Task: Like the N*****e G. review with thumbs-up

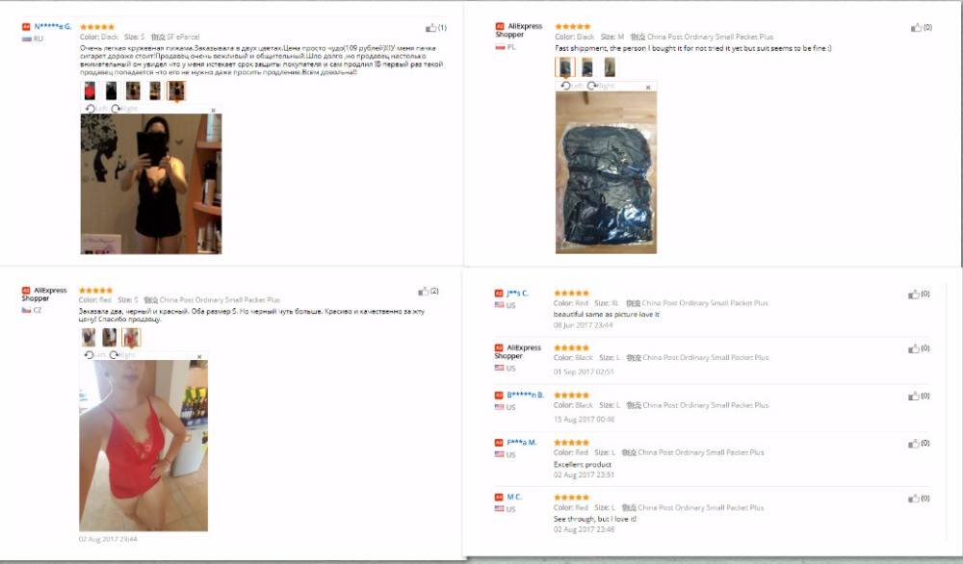Action: tap(431, 28)
